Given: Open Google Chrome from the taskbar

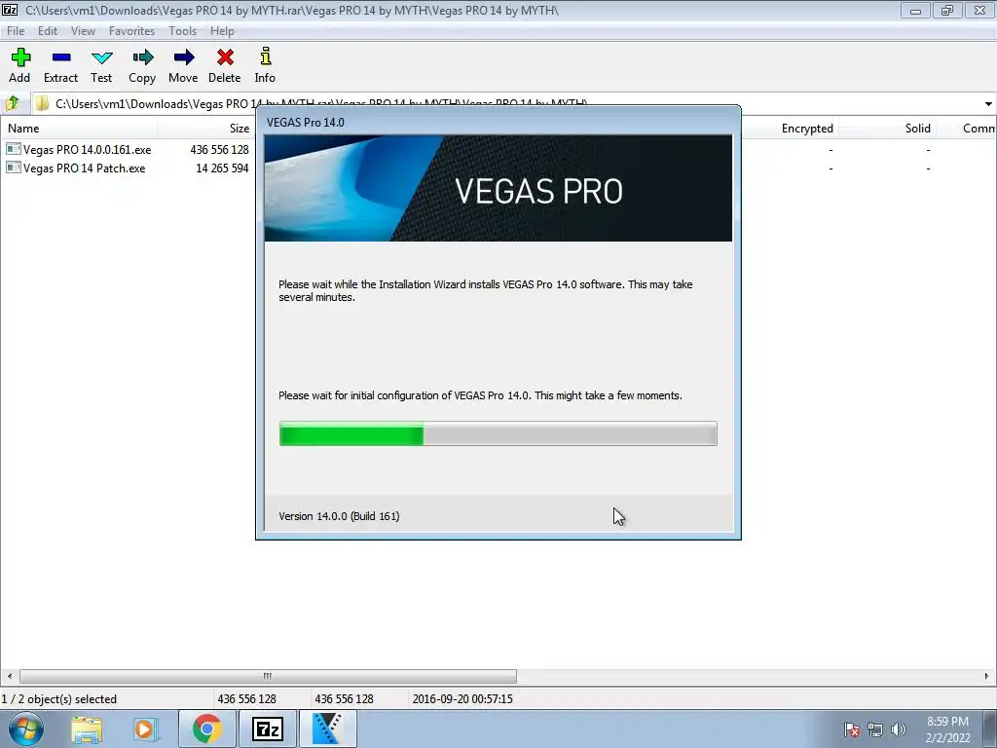Looking at the screenshot, I should click(206, 729).
